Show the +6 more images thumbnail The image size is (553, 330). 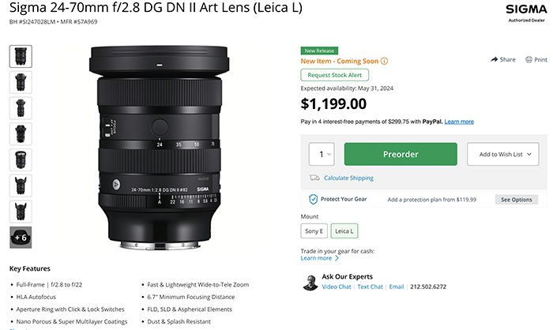[x=21, y=235]
